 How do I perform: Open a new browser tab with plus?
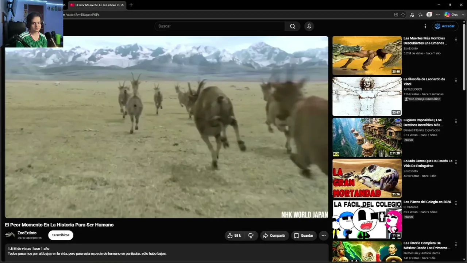coord(131,5)
